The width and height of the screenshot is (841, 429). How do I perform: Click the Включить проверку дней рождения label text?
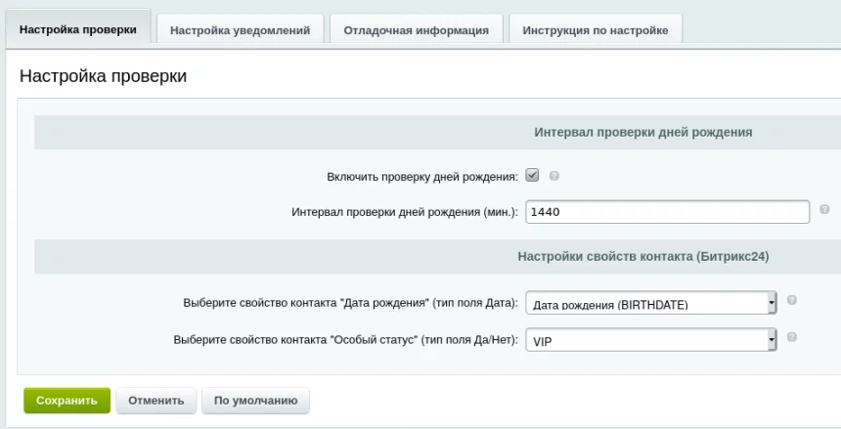pos(421,177)
